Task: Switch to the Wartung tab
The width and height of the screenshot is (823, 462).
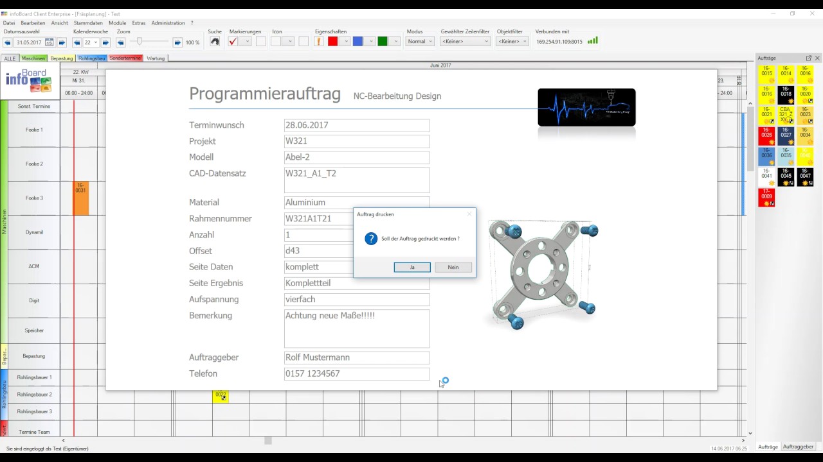Action: (156, 58)
